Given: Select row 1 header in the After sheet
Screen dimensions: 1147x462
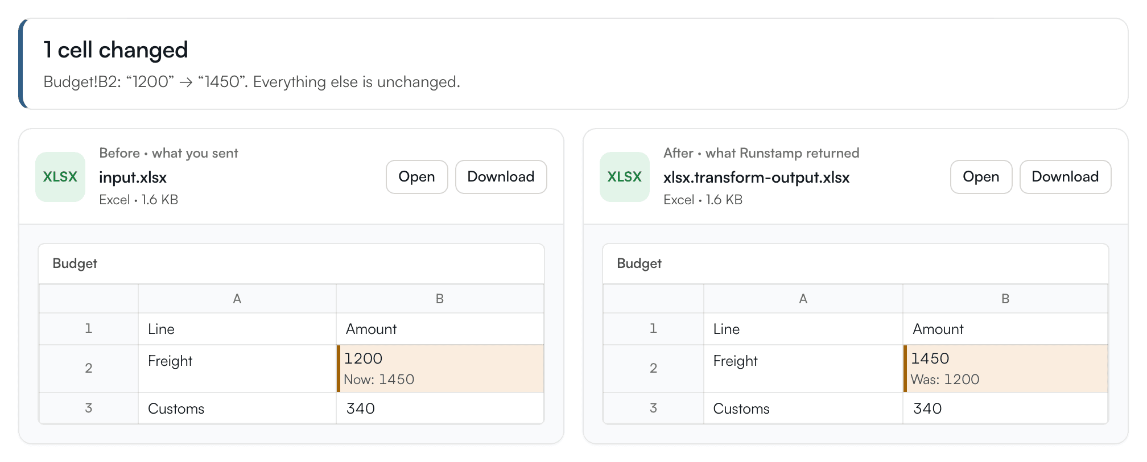Looking at the screenshot, I should coord(653,329).
